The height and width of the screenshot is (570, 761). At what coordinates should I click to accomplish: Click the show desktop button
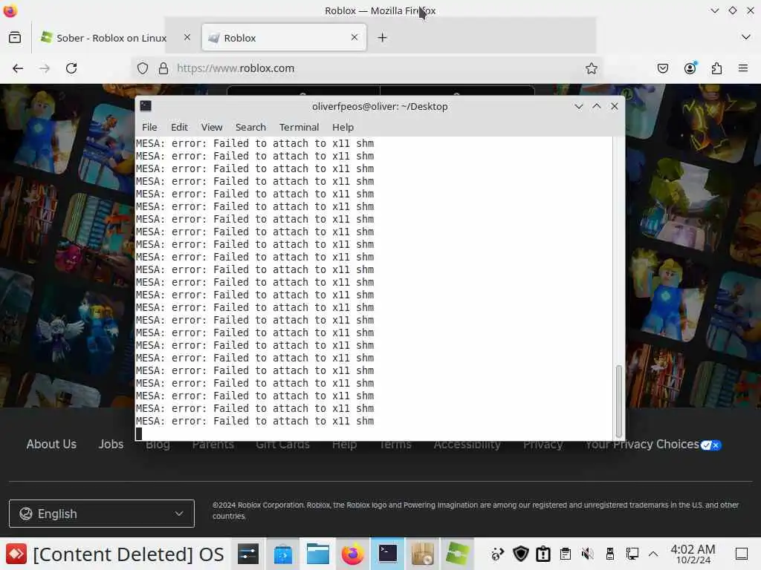[x=742, y=554]
